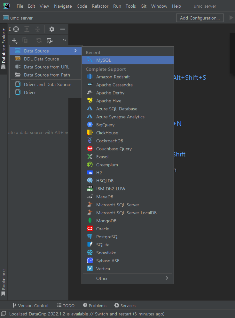Choose Apache Hive data source
Viewport: 235px width, 318px height.
[128, 101]
